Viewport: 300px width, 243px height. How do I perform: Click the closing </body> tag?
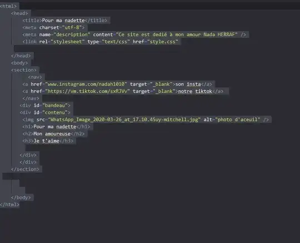[21, 197]
